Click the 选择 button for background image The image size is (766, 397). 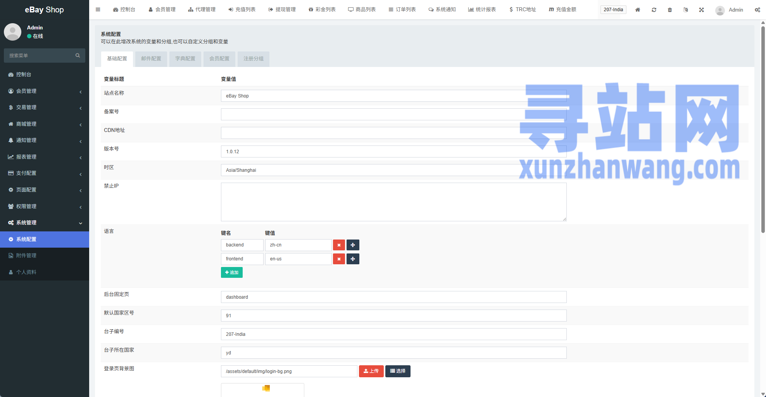398,371
